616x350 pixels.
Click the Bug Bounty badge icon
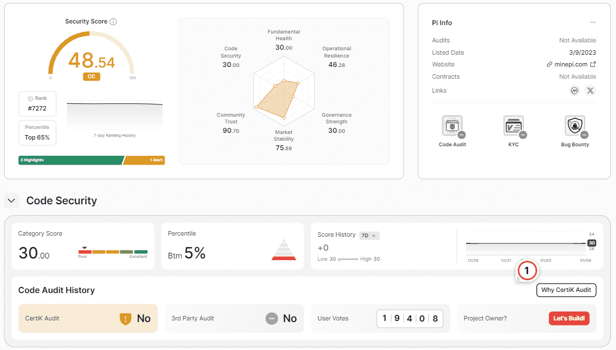[575, 127]
